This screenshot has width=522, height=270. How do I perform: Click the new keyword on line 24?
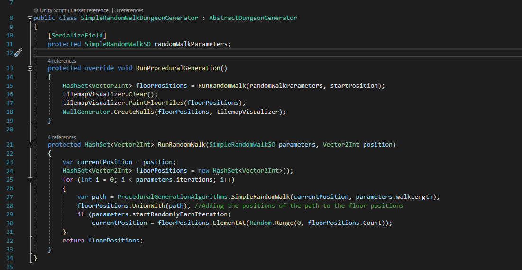pyautogui.click(x=204, y=171)
